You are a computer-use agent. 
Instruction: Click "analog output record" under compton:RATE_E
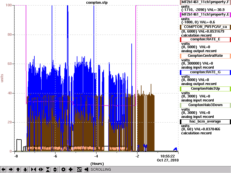(x=199, y=51)
